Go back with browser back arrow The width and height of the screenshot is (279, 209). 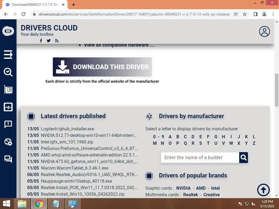(x=6, y=14)
